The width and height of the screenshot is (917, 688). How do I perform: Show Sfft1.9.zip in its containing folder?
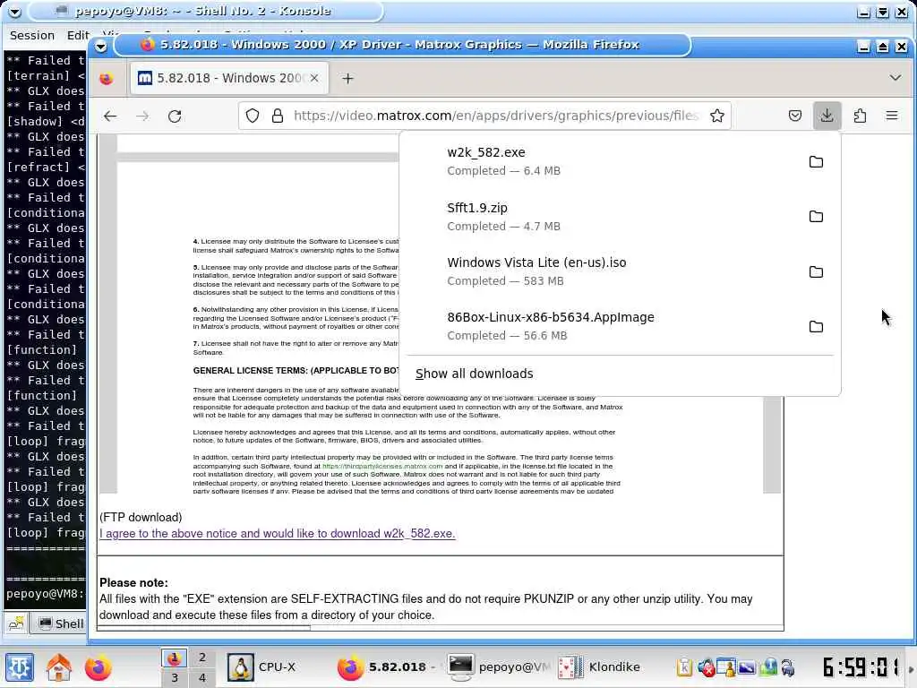click(x=816, y=217)
